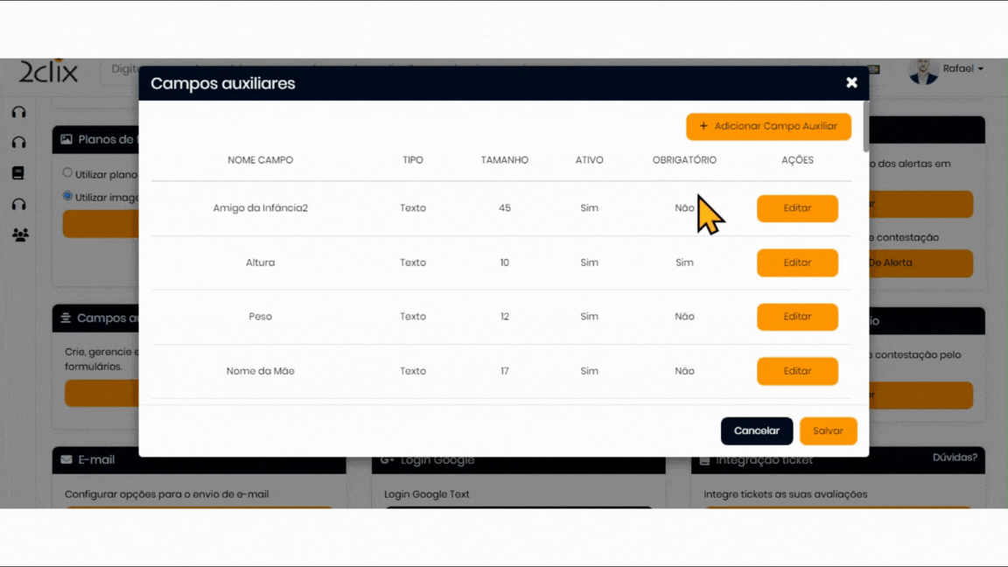Click Rafael's profile avatar
This screenshot has width=1008, height=567.
(x=922, y=71)
